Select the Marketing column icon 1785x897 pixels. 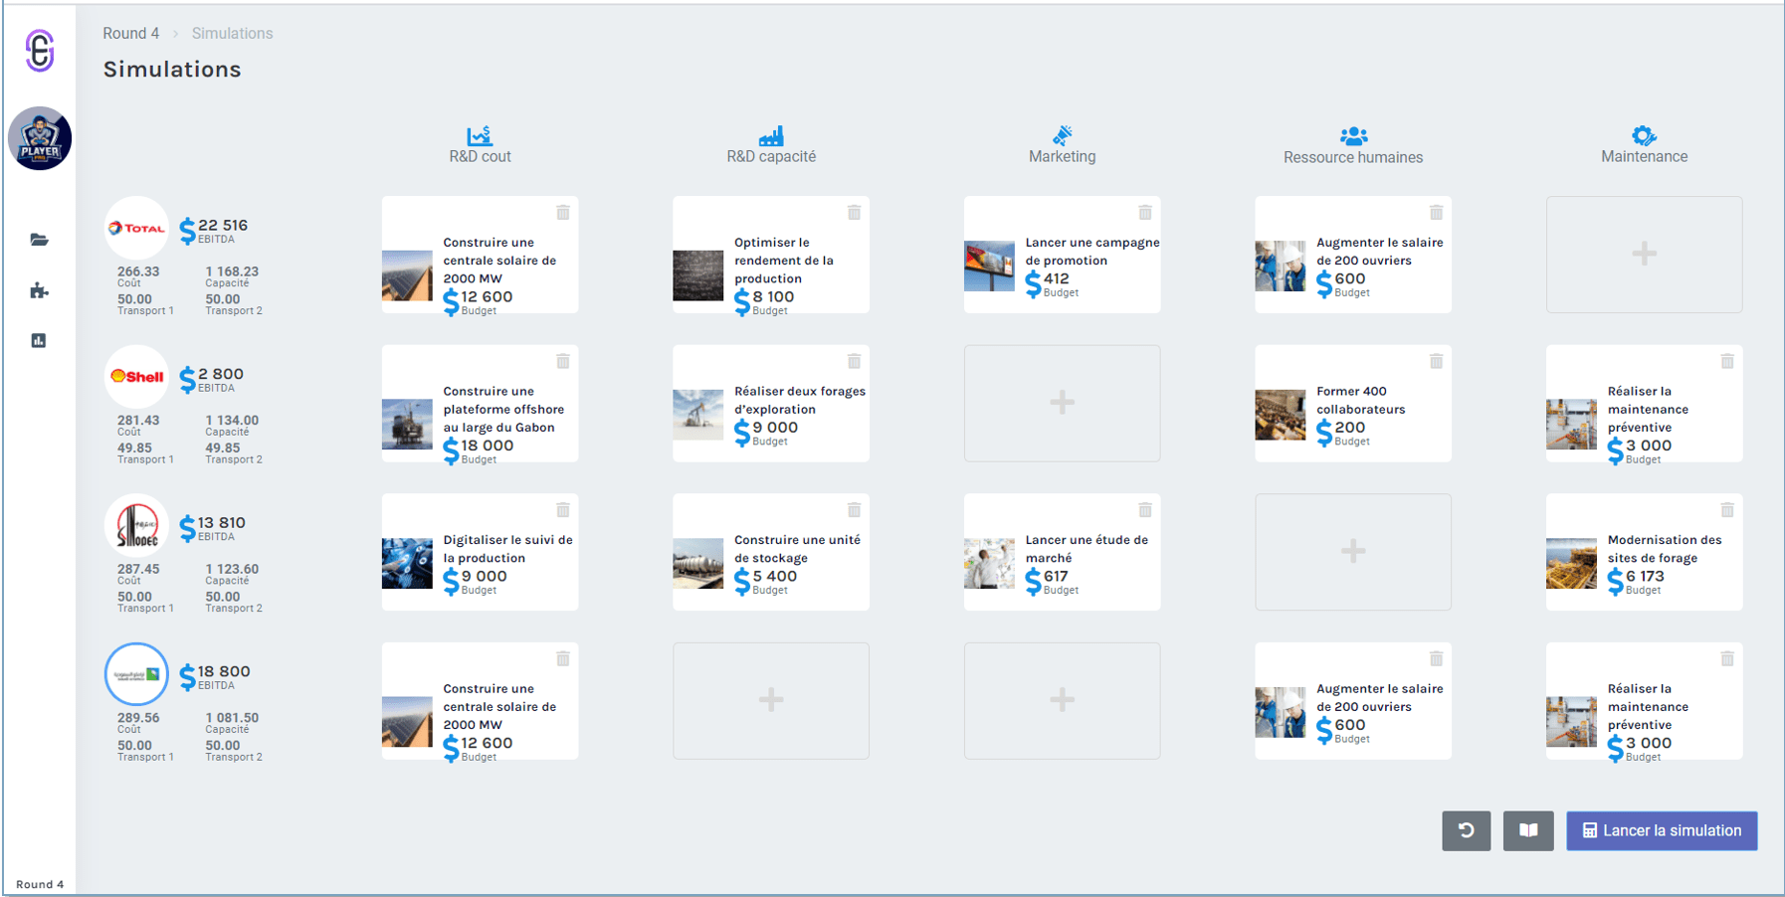point(1062,135)
